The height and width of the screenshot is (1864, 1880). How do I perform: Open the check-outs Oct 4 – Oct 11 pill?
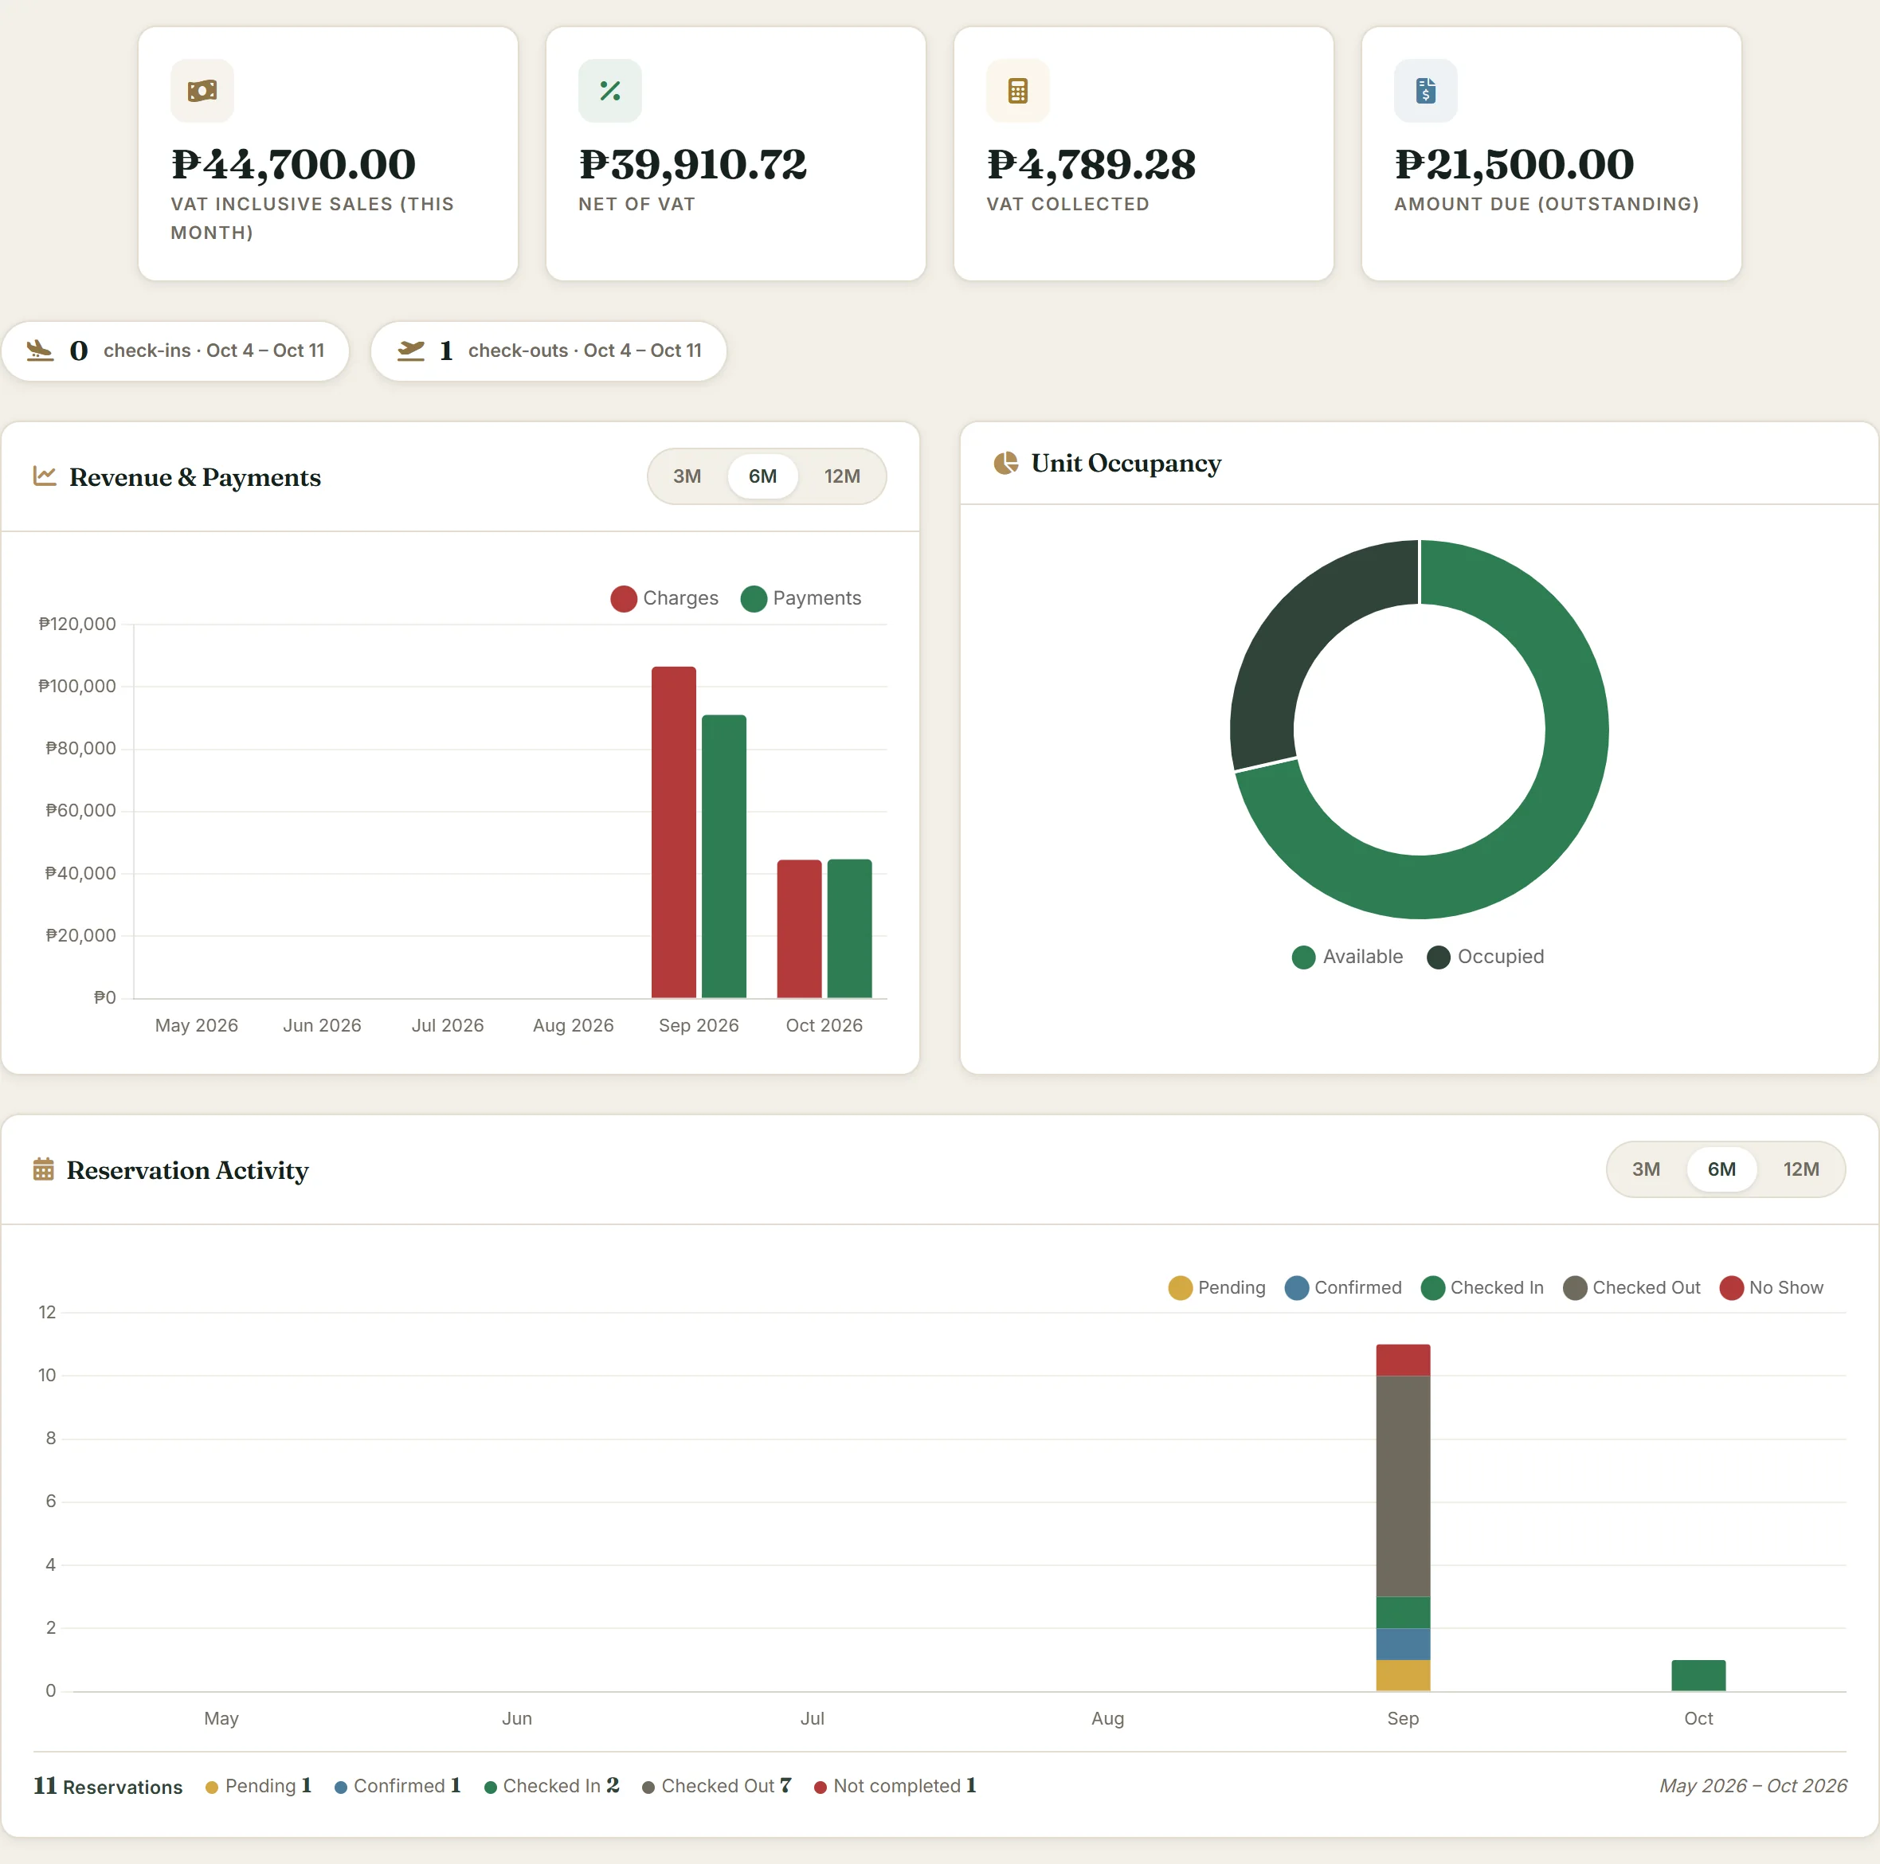(549, 350)
